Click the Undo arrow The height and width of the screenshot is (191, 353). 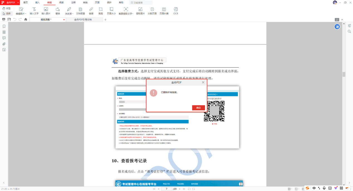pyautogui.click(x=15, y=19)
